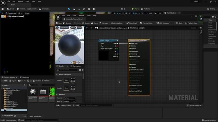Expand the COLLECTIONS section
This screenshot has height=122, width=218.
(2, 116)
